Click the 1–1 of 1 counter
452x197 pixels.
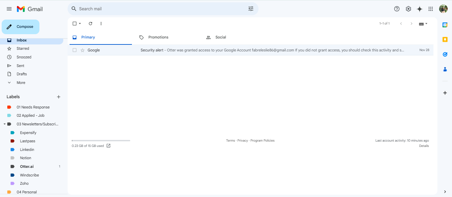pyautogui.click(x=384, y=24)
